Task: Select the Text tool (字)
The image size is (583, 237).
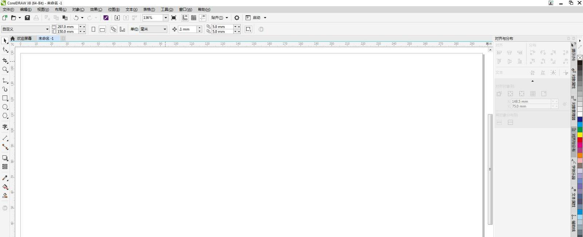Action: (5, 127)
